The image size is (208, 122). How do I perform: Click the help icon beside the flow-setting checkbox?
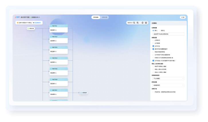coord(172,58)
